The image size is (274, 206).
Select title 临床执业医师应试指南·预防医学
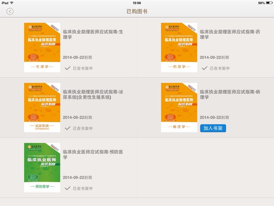click(x=93, y=154)
